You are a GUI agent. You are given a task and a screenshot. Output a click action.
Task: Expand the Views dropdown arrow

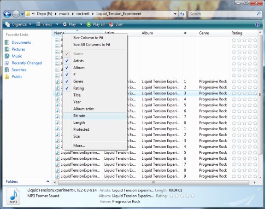(57, 24)
